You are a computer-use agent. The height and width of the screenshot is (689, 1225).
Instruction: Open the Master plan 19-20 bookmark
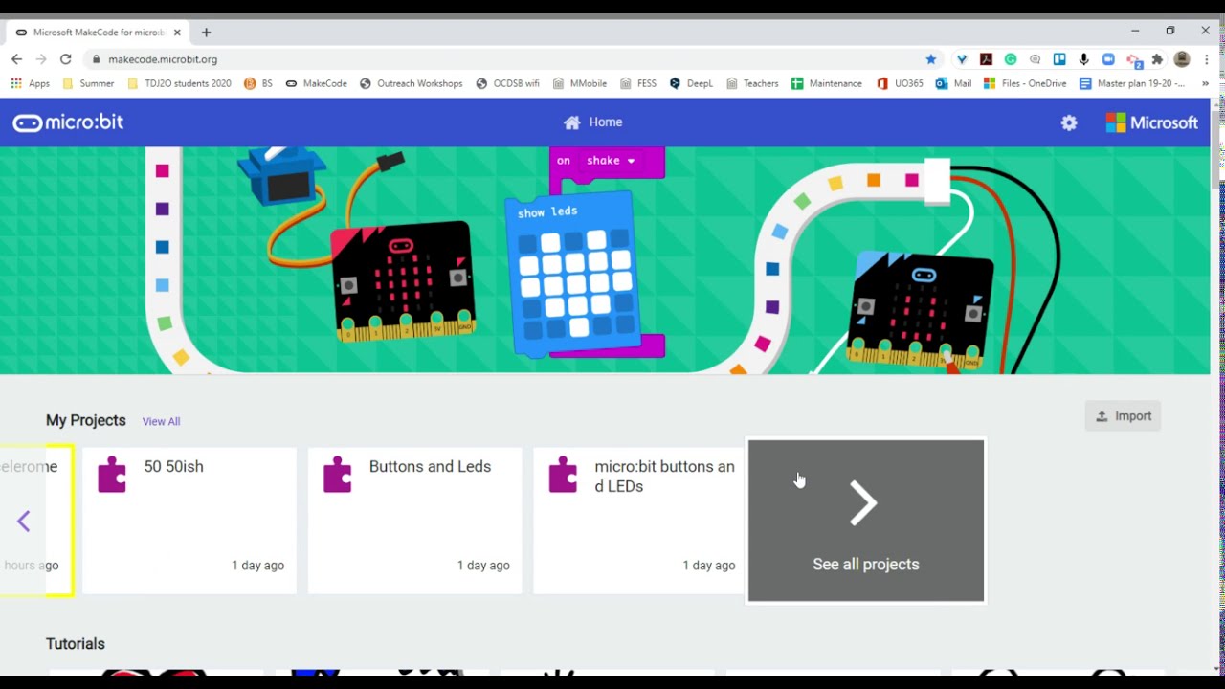[x=1132, y=83]
